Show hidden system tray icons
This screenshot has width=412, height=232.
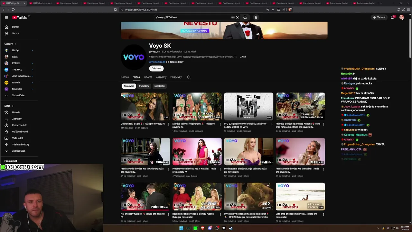point(378,228)
